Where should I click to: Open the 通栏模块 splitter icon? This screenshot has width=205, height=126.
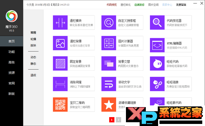click(60, 23)
